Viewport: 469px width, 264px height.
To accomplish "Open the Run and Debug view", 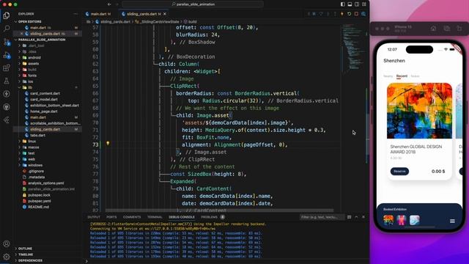I will [7, 55].
